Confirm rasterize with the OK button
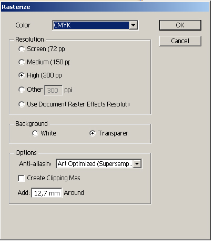The height and width of the screenshot is (244, 214). [180, 25]
